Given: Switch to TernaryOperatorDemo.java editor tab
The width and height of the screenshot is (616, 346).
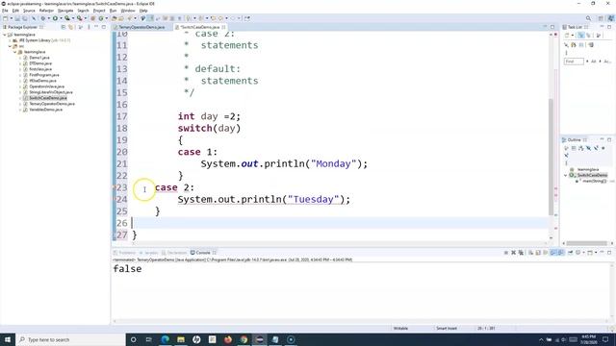Looking at the screenshot, I should (x=141, y=27).
